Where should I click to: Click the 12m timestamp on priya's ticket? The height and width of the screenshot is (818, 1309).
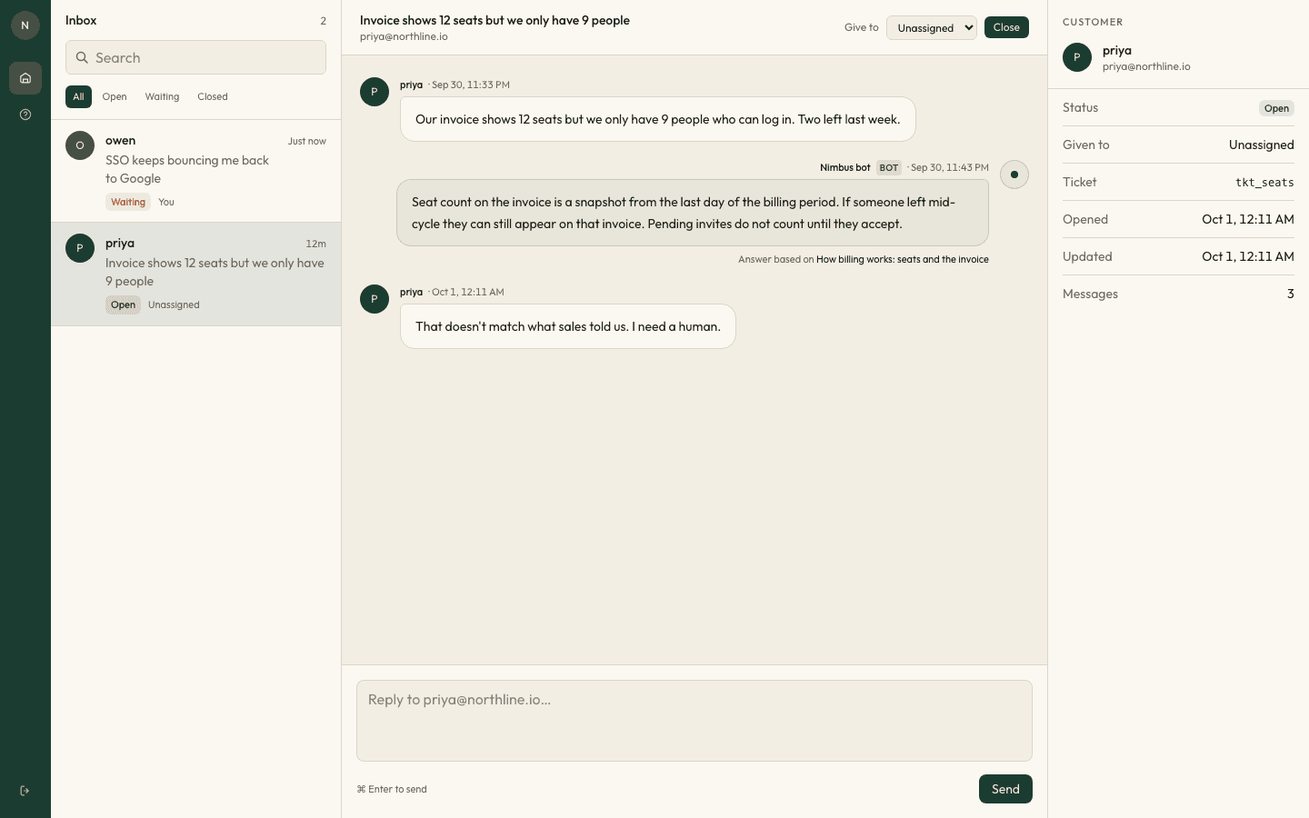[x=315, y=244]
